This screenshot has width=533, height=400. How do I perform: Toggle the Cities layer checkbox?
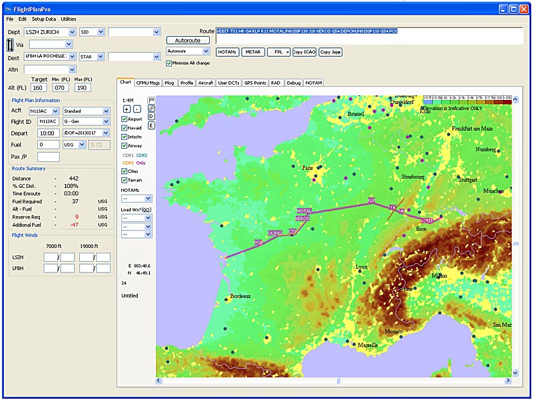tap(125, 171)
